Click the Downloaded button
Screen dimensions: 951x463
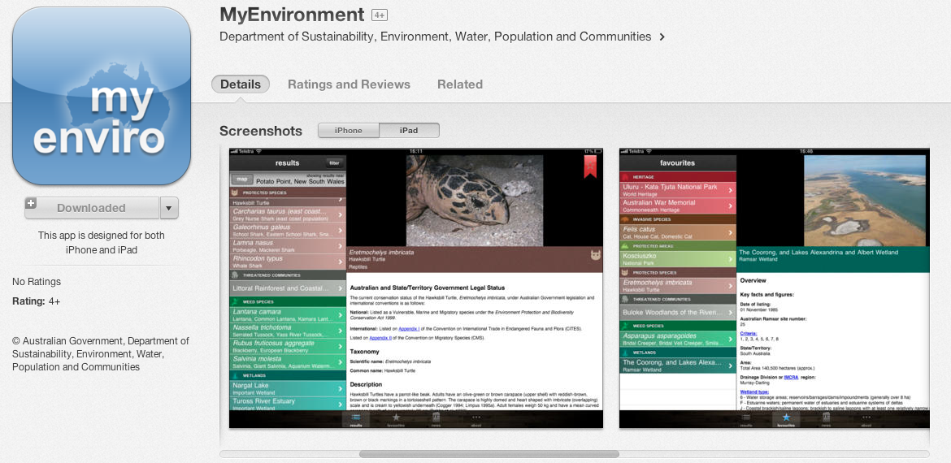click(x=92, y=208)
